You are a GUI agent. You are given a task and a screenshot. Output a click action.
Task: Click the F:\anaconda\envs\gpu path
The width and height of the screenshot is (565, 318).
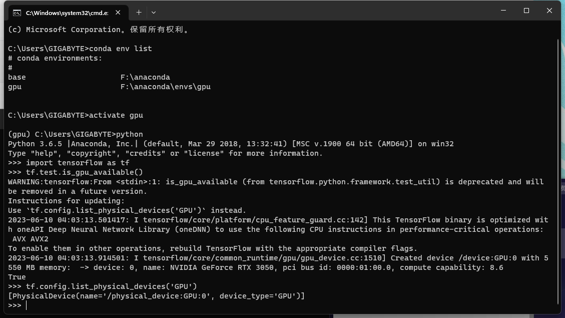pyautogui.click(x=165, y=87)
